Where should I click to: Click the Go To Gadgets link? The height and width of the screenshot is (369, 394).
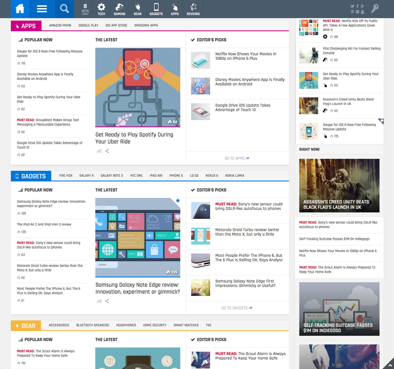pos(237,308)
